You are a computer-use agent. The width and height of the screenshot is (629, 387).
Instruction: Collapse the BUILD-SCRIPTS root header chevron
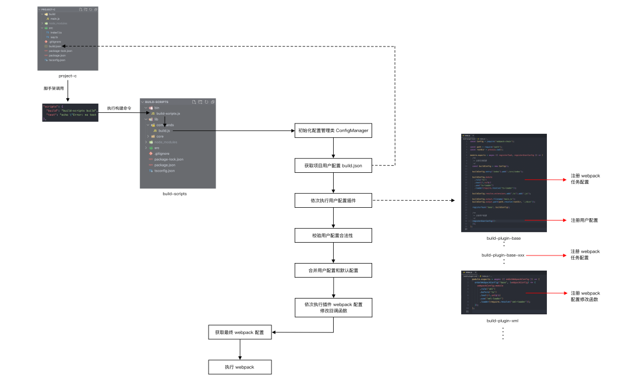143,102
